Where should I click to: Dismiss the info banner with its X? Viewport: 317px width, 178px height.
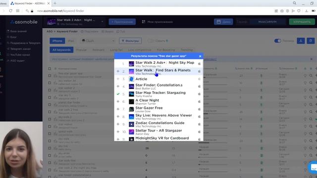coord(312,59)
